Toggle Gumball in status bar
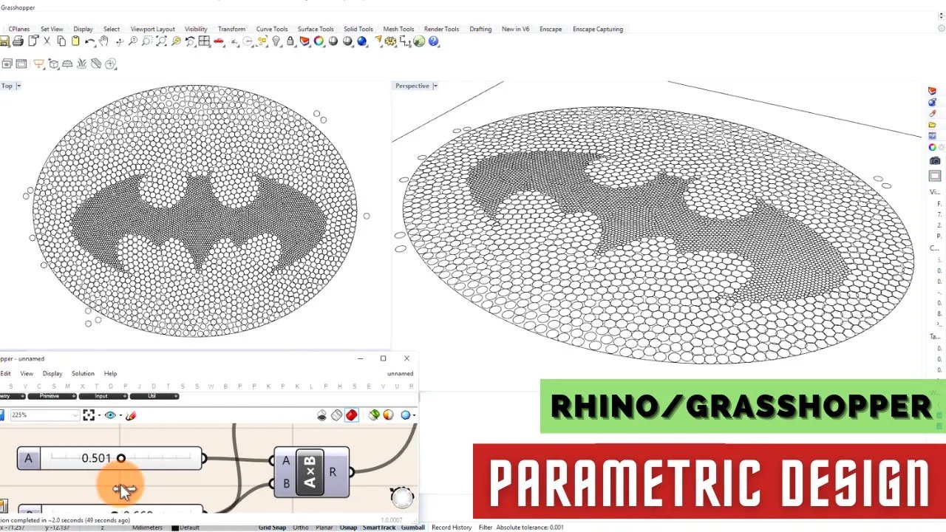This screenshot has width=946, height=532. click(x=412, y=528)
